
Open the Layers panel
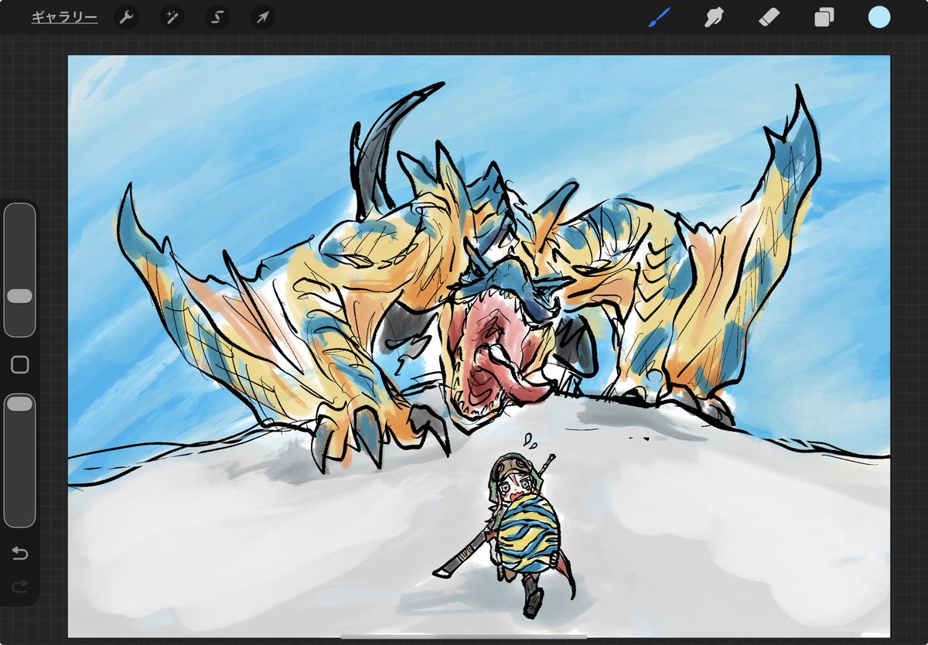click(x=824, y=17)
